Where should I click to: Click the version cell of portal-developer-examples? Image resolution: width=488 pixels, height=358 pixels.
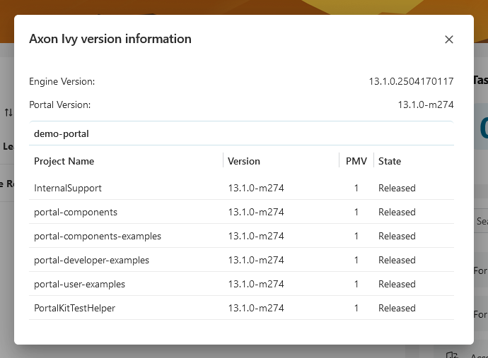tap(256, 260)
